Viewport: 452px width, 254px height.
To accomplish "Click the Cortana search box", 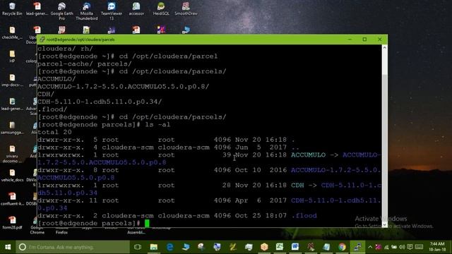I will point(73,247).
